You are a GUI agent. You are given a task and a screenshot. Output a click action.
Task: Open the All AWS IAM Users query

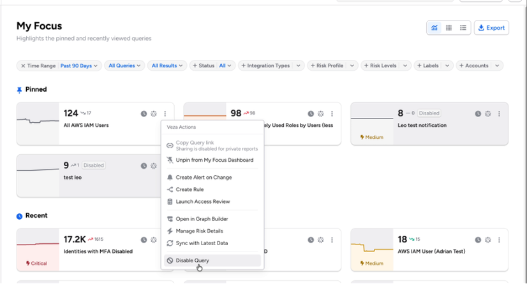click(x=86, y=125)
